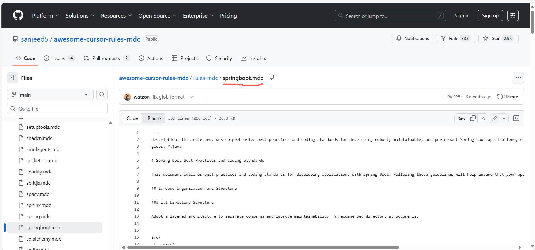
Task: Click line number 13 in code
Action: (x=136, y=216)
